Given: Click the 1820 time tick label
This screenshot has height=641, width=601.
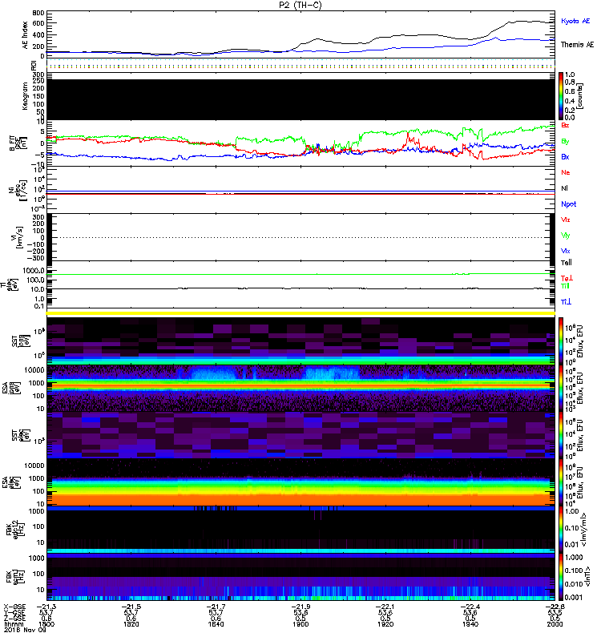Looking at the screenshot, I should tap(131, 624).
